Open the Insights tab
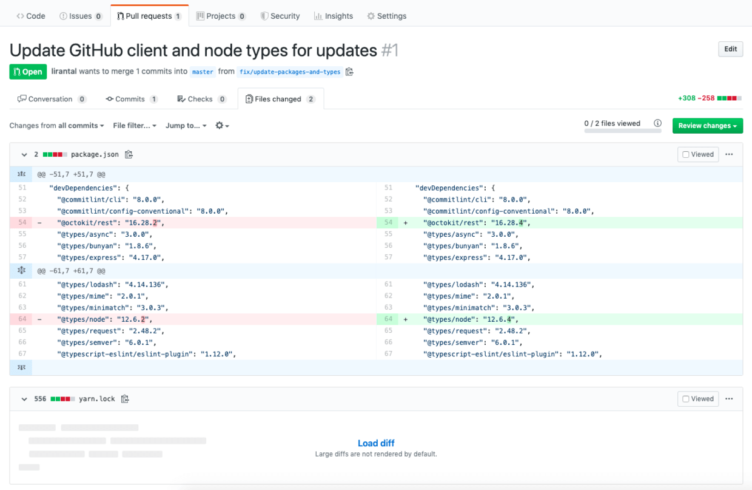This screenshot has width=752, height=490. (334, 16)
